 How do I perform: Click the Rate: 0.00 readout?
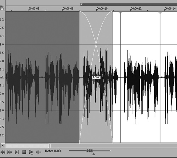(x=53, y=151)
